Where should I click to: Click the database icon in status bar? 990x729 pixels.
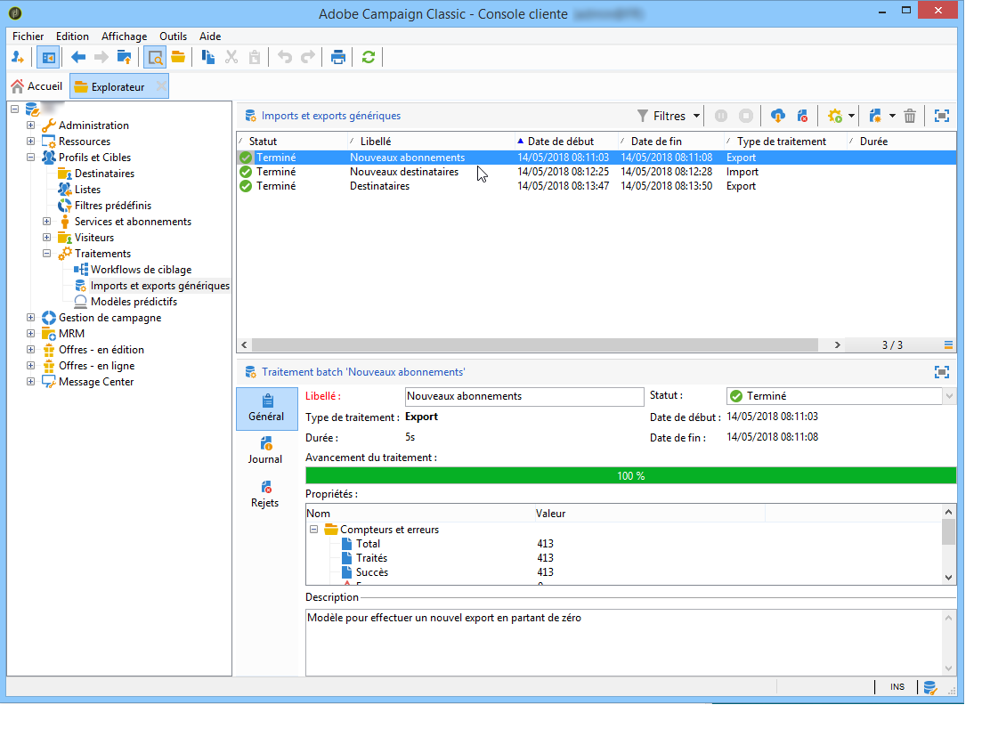(930, 687)
